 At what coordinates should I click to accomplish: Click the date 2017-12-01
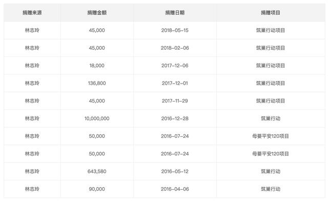(x=175, y=83)
